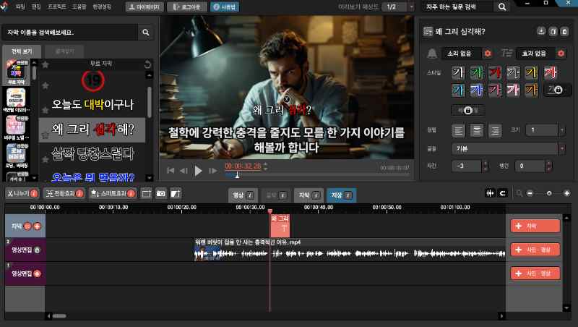This screenshot has height=327, width=578.
Task: Zoom in timeline with plus button
Action: 566,193
